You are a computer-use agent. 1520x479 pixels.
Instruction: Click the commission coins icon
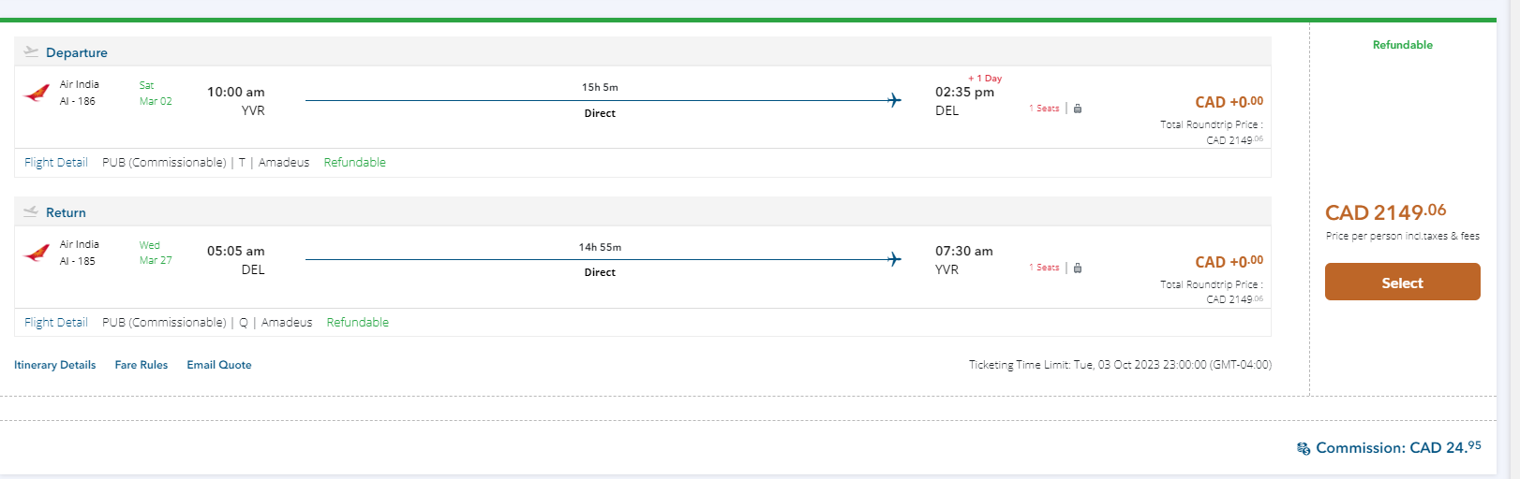tap(1304, 449)
